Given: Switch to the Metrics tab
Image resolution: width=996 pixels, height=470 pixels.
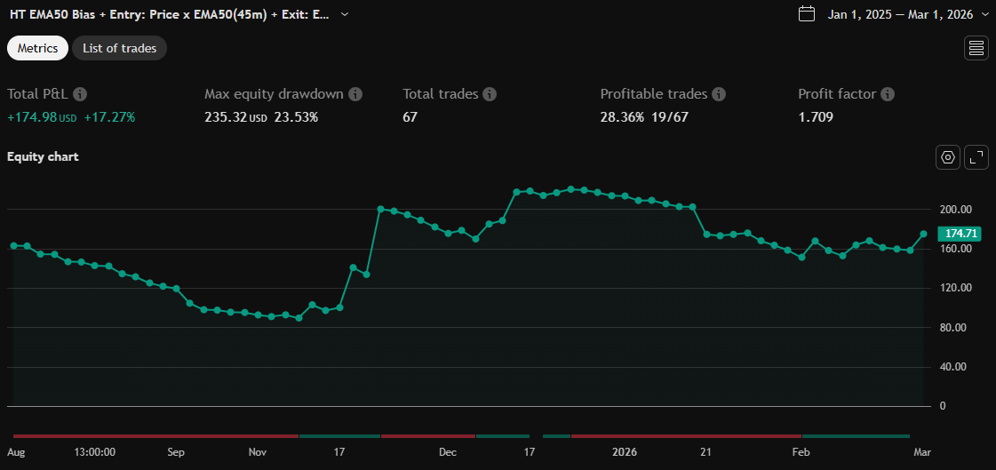Looking at the screenshot, I should pos(37,48).
